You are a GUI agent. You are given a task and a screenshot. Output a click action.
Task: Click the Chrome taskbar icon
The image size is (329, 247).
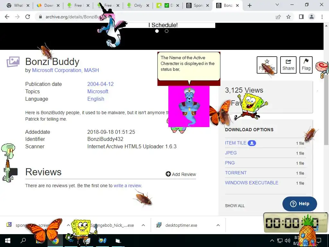[55, 241]
